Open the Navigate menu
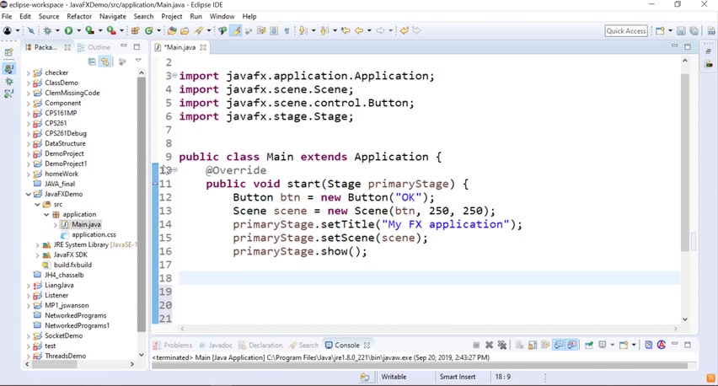Image resolution: width=718 pixels, height=386 pixels. point(113,16)
